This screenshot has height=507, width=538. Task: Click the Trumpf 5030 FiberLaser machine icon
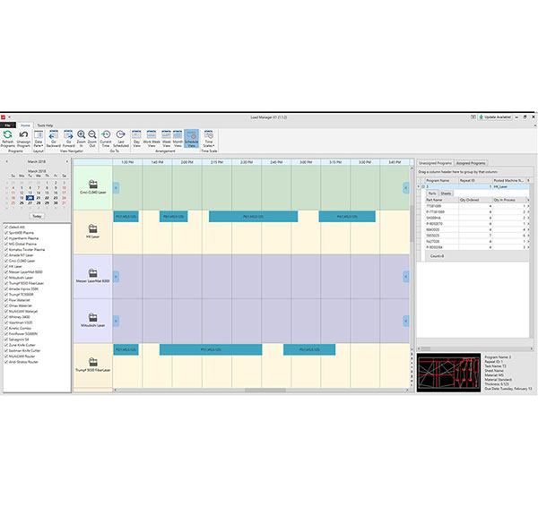[x=92, y=362]
